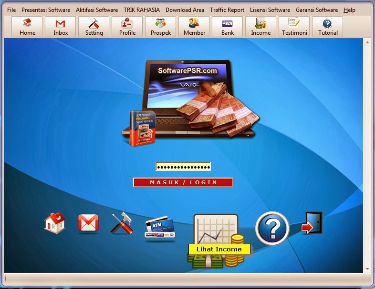Image resolution: width=375 pixels, height=289 pixels.
Task: Click the income chart with coins icon
Action: [216, 241]
